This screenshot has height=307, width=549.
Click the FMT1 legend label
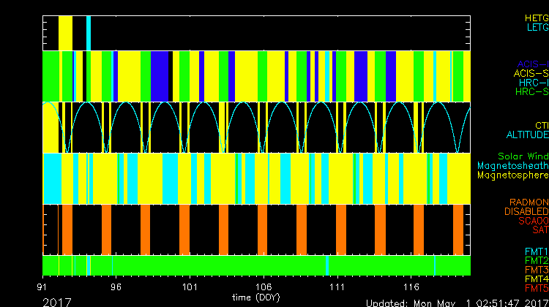click(536, 251)
